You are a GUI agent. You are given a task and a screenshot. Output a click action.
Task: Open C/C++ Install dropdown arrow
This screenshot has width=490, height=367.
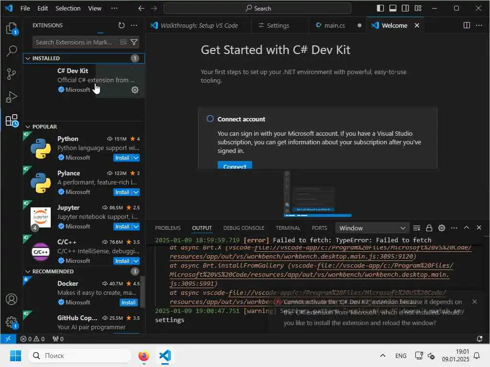click(x=136, y=261)
